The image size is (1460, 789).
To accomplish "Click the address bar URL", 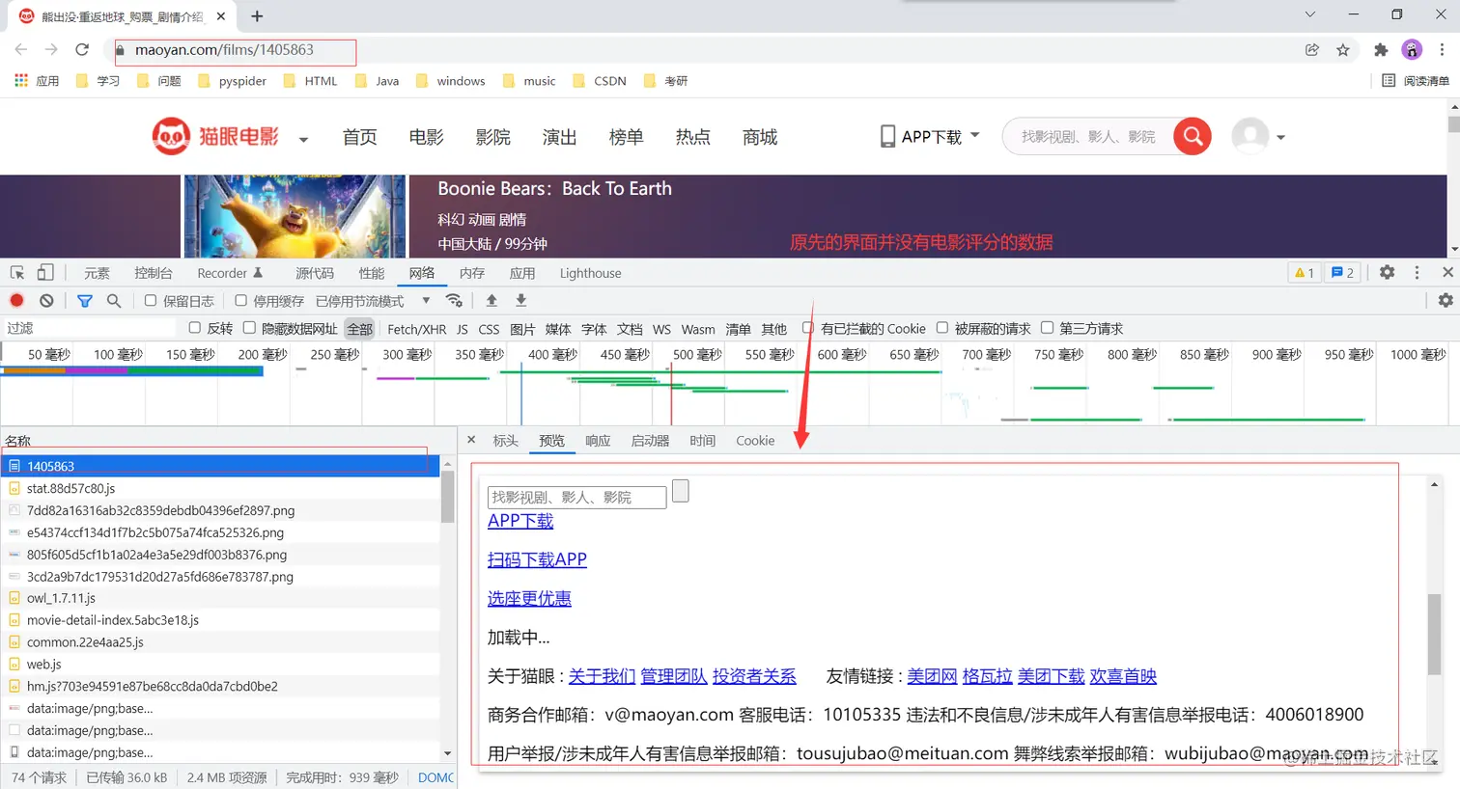I will tap(224, 50).
